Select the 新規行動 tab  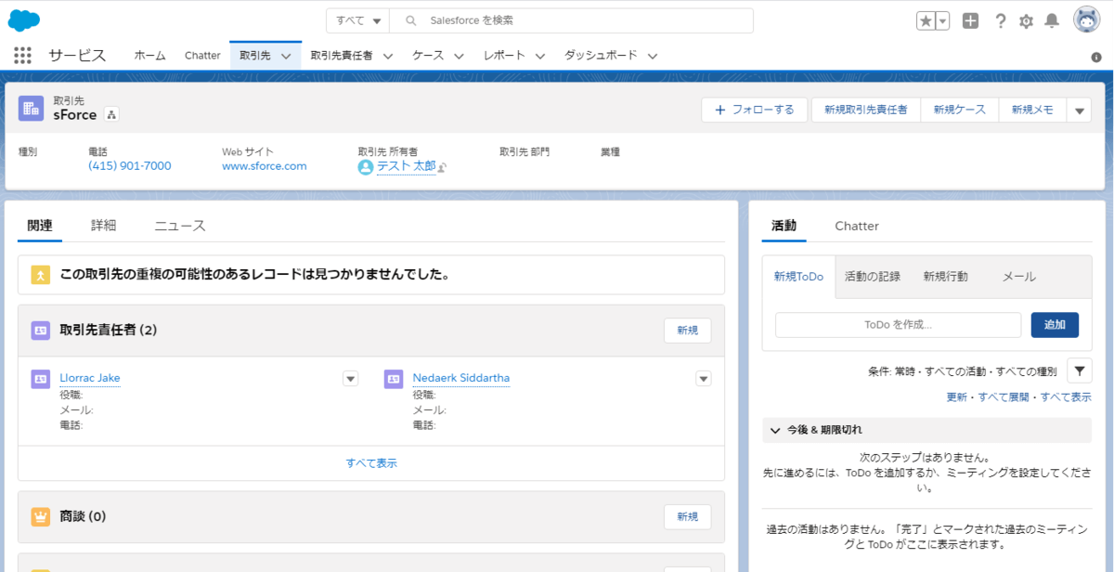945,277
